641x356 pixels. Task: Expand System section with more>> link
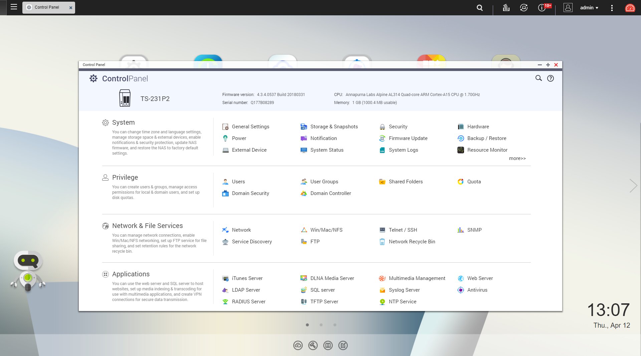[517, 158]
